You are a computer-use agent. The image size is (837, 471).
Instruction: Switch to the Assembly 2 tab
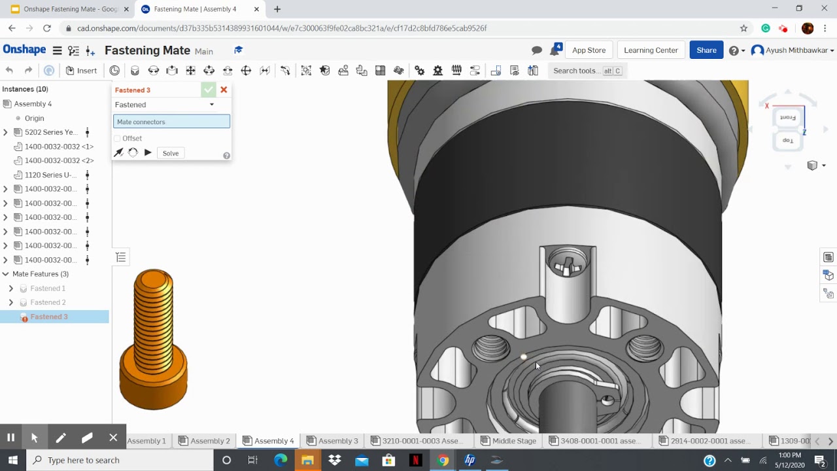(x=204, y=441)
